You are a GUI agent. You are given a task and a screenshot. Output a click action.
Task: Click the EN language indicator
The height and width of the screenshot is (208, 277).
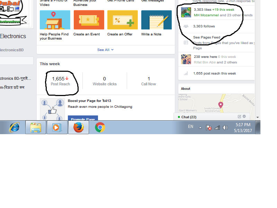pyautogui.click(x=190, y=127)
